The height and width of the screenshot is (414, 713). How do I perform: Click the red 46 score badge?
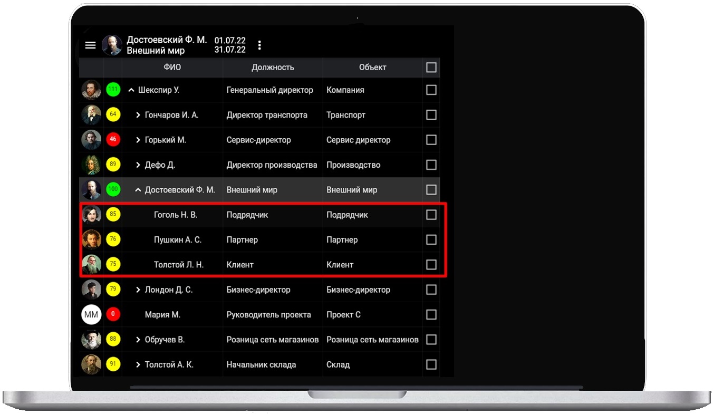(113, 140)
